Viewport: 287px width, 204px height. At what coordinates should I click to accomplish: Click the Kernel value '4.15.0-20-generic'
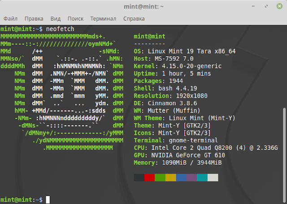pos(191,66)
